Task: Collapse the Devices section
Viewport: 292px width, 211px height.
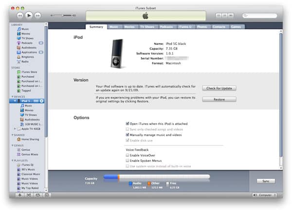Action: [13, 97]
